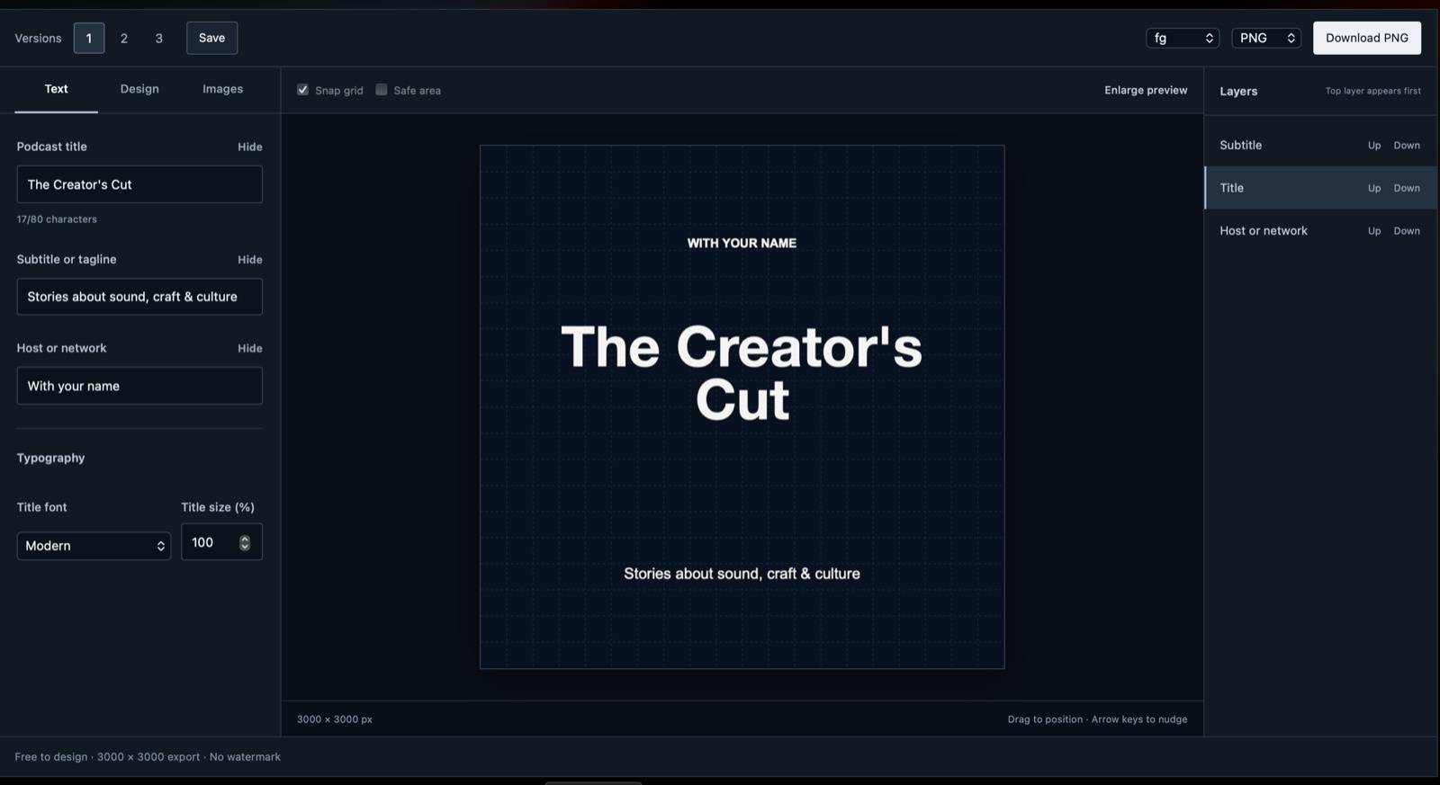Select the Subtitle layer
This screenshot has height=785, width=1440.
[1320, 145]
